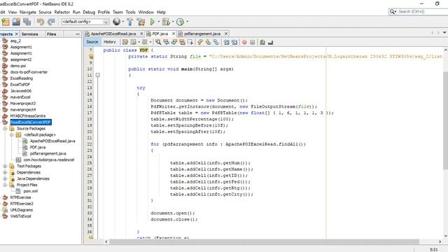Select the MYABCFitnessCentre project

coord(28,116)
